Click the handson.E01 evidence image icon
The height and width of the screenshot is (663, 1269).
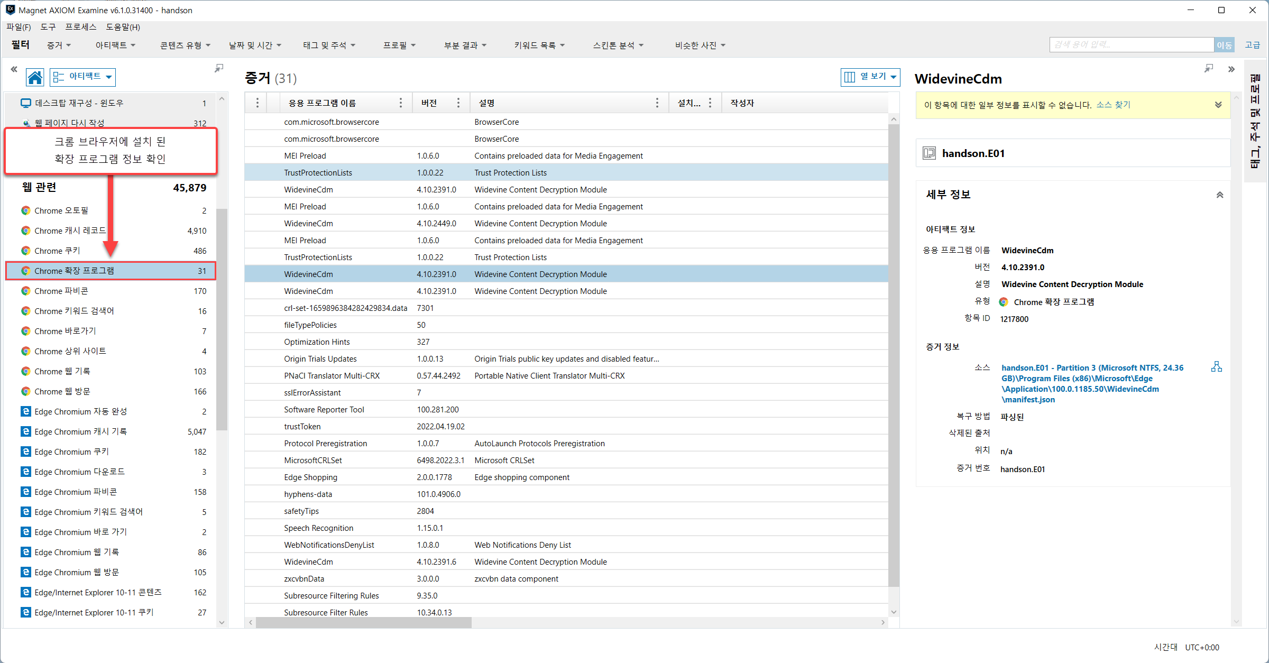coord(929,153)
